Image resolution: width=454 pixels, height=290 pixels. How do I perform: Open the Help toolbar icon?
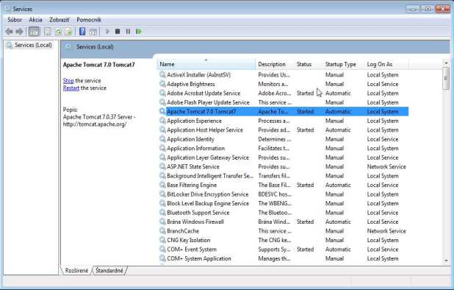[82, 32]
